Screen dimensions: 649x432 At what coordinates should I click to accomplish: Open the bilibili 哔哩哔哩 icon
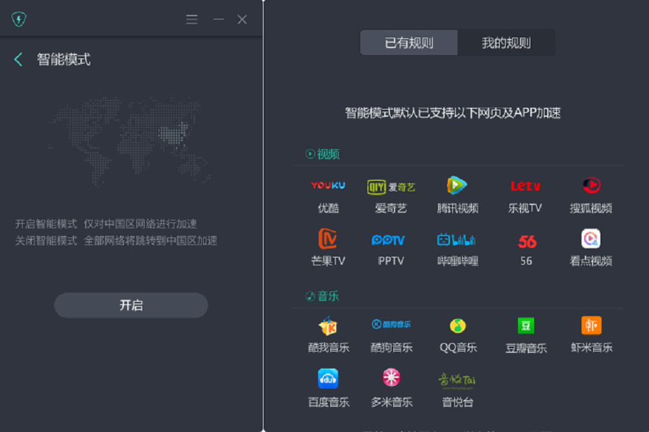[456, 239]
